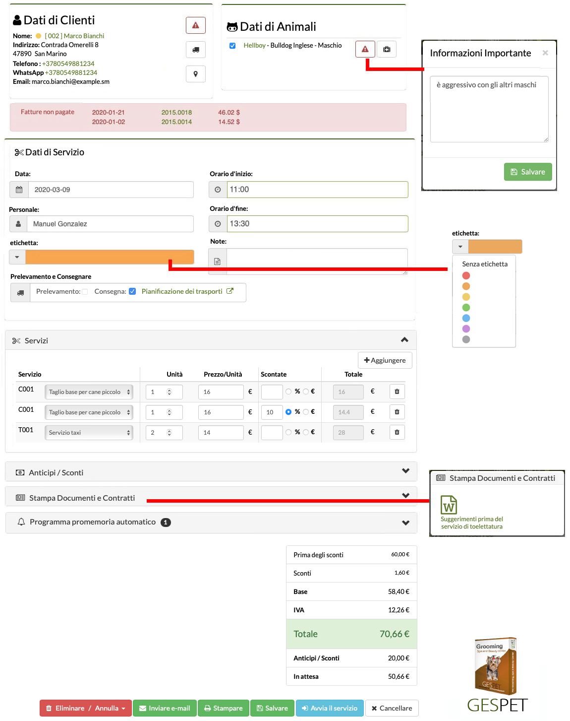The image size is (570, 721).
Task: Toggle the Hellboy animal checkbox
Action: click(x=232, y=46)
